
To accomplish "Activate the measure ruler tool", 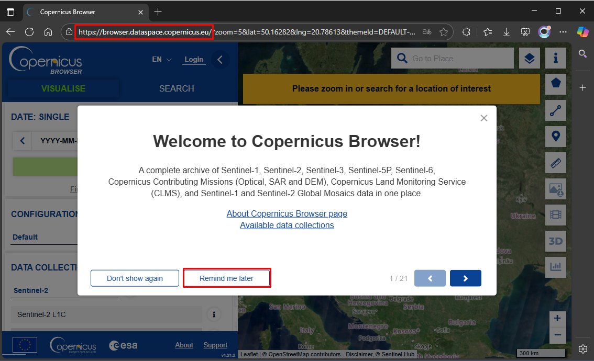I will 556,163.
